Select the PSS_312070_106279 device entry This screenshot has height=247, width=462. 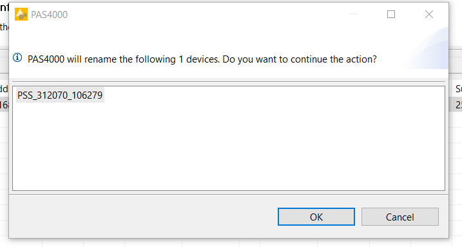(x=60, y=95)
